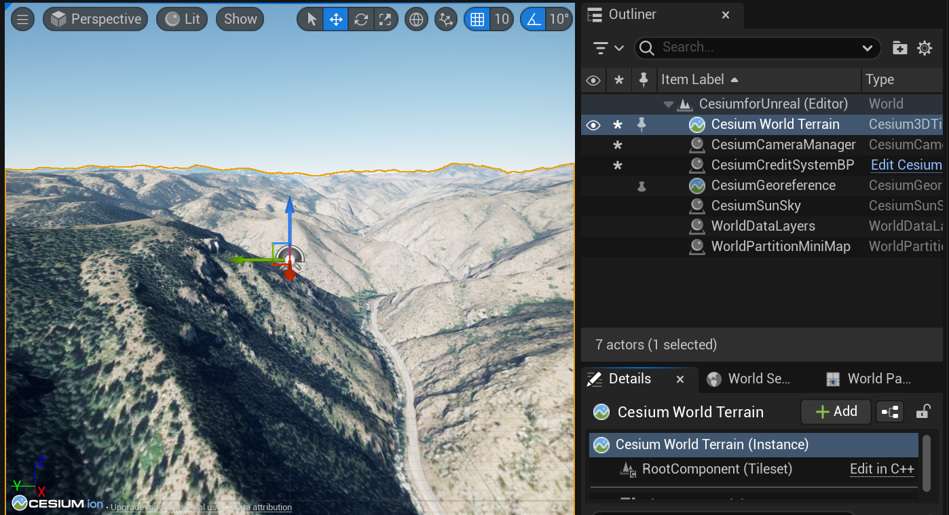Activate the rotate tool
949x515 pixels.
click(x=360, y=19)
